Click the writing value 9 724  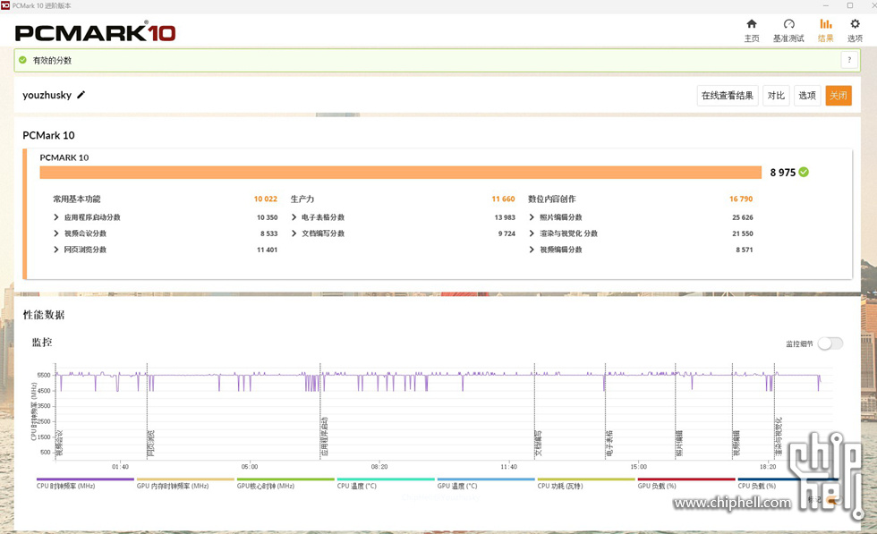[507, 233]
